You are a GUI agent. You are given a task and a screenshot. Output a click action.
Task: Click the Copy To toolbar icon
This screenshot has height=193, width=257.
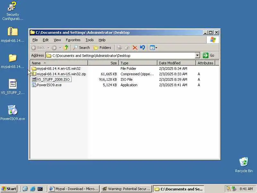tap(127, 48)
